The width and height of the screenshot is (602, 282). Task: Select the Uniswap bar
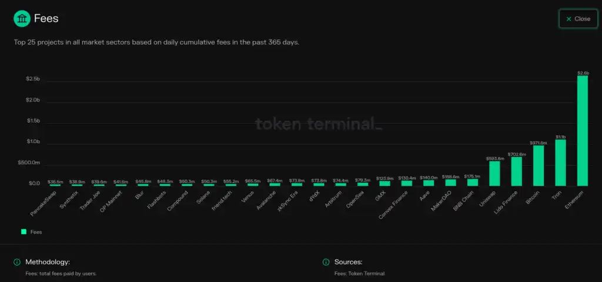(x=494, y=174)
